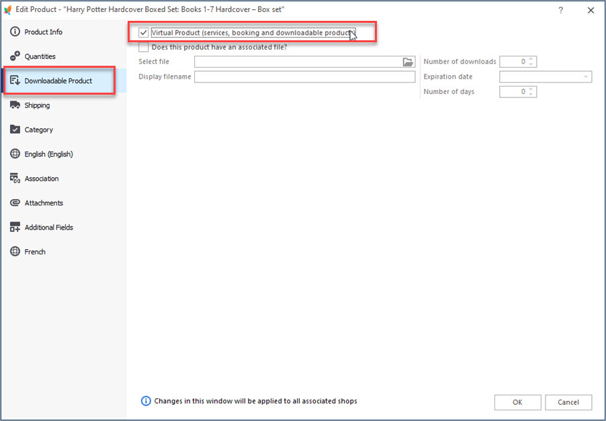Screen dimensions: 606x421
Task: Open the Association tab
Action: [63, 178]
